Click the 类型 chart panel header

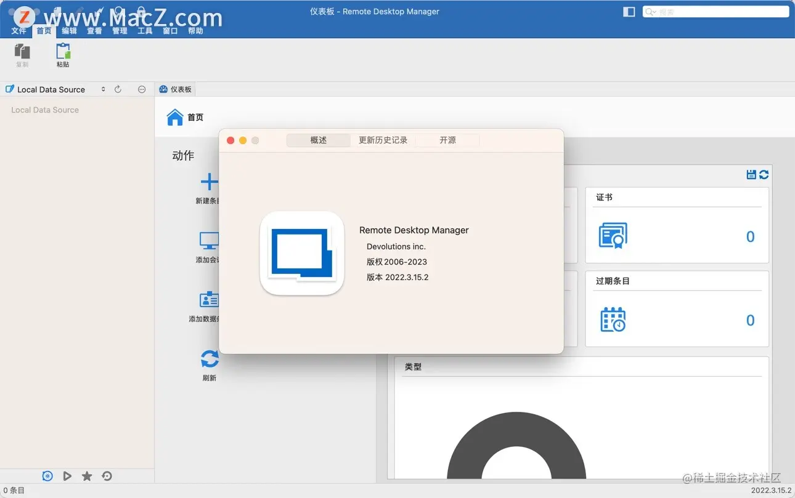pos(413,367)
